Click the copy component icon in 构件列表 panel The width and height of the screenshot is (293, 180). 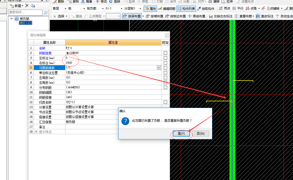point(33,6)
